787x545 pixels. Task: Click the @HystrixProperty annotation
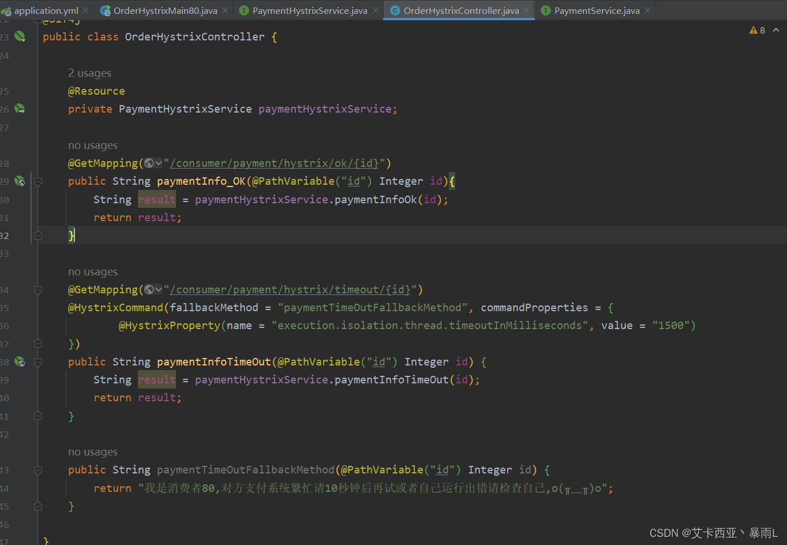tap(170, 326)
